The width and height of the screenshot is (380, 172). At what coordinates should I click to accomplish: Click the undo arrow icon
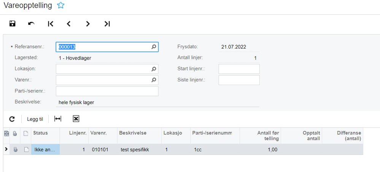pos(31,24)
